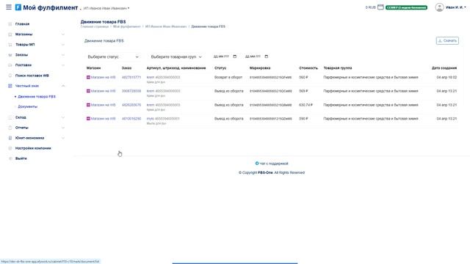Expand the Поставки chevron
This screenshot has height=264, width=470.
[x=63, y=65]
